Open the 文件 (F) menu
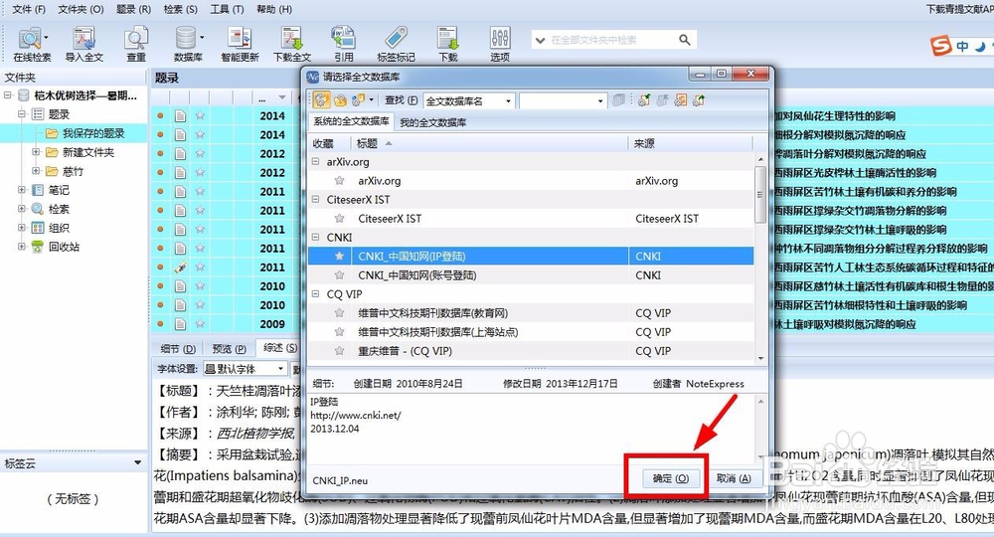Screen dimensions: 994x537 [29, 10]
